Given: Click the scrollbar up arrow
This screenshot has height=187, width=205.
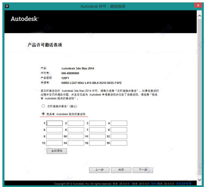Looking at the screenshot, I should click(x=199, y=16).
